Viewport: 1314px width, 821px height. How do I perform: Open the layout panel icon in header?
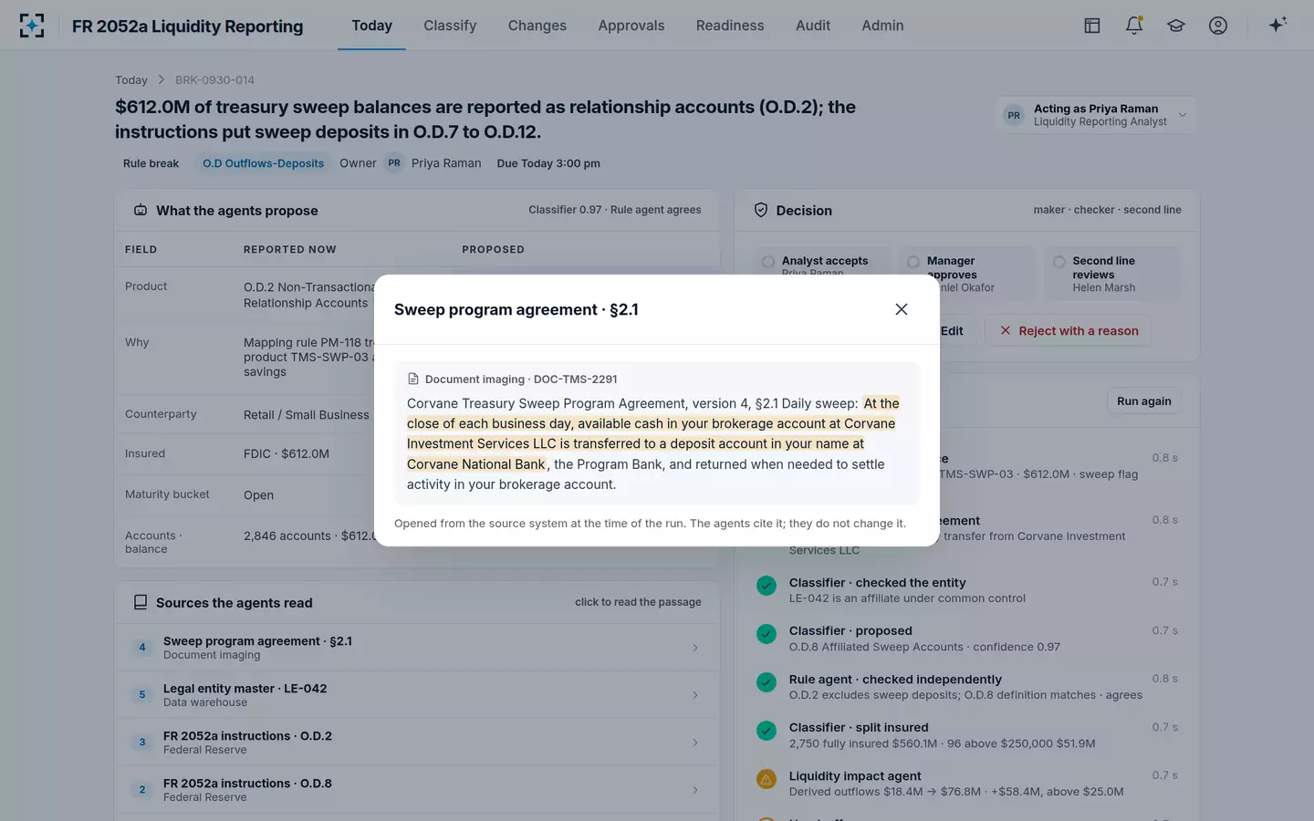[x=1092, y=26]
